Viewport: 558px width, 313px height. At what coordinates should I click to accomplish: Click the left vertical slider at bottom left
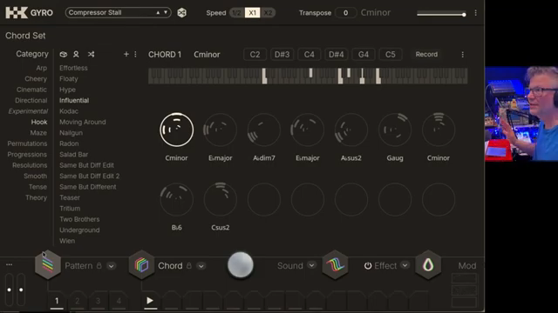[x=10, y=290]
